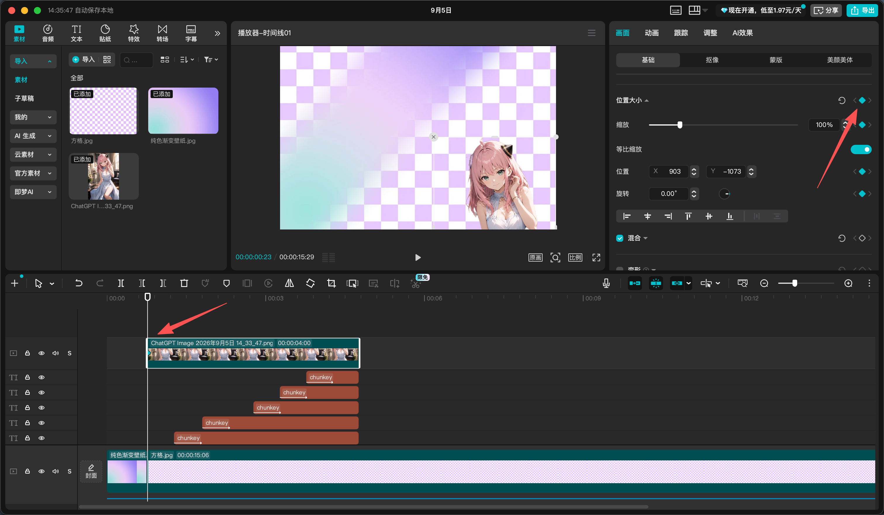Screen dimensions: 884x515
Task: Switch to the 调整 tab
Action: pyautogui.click(x=710, y=33)
